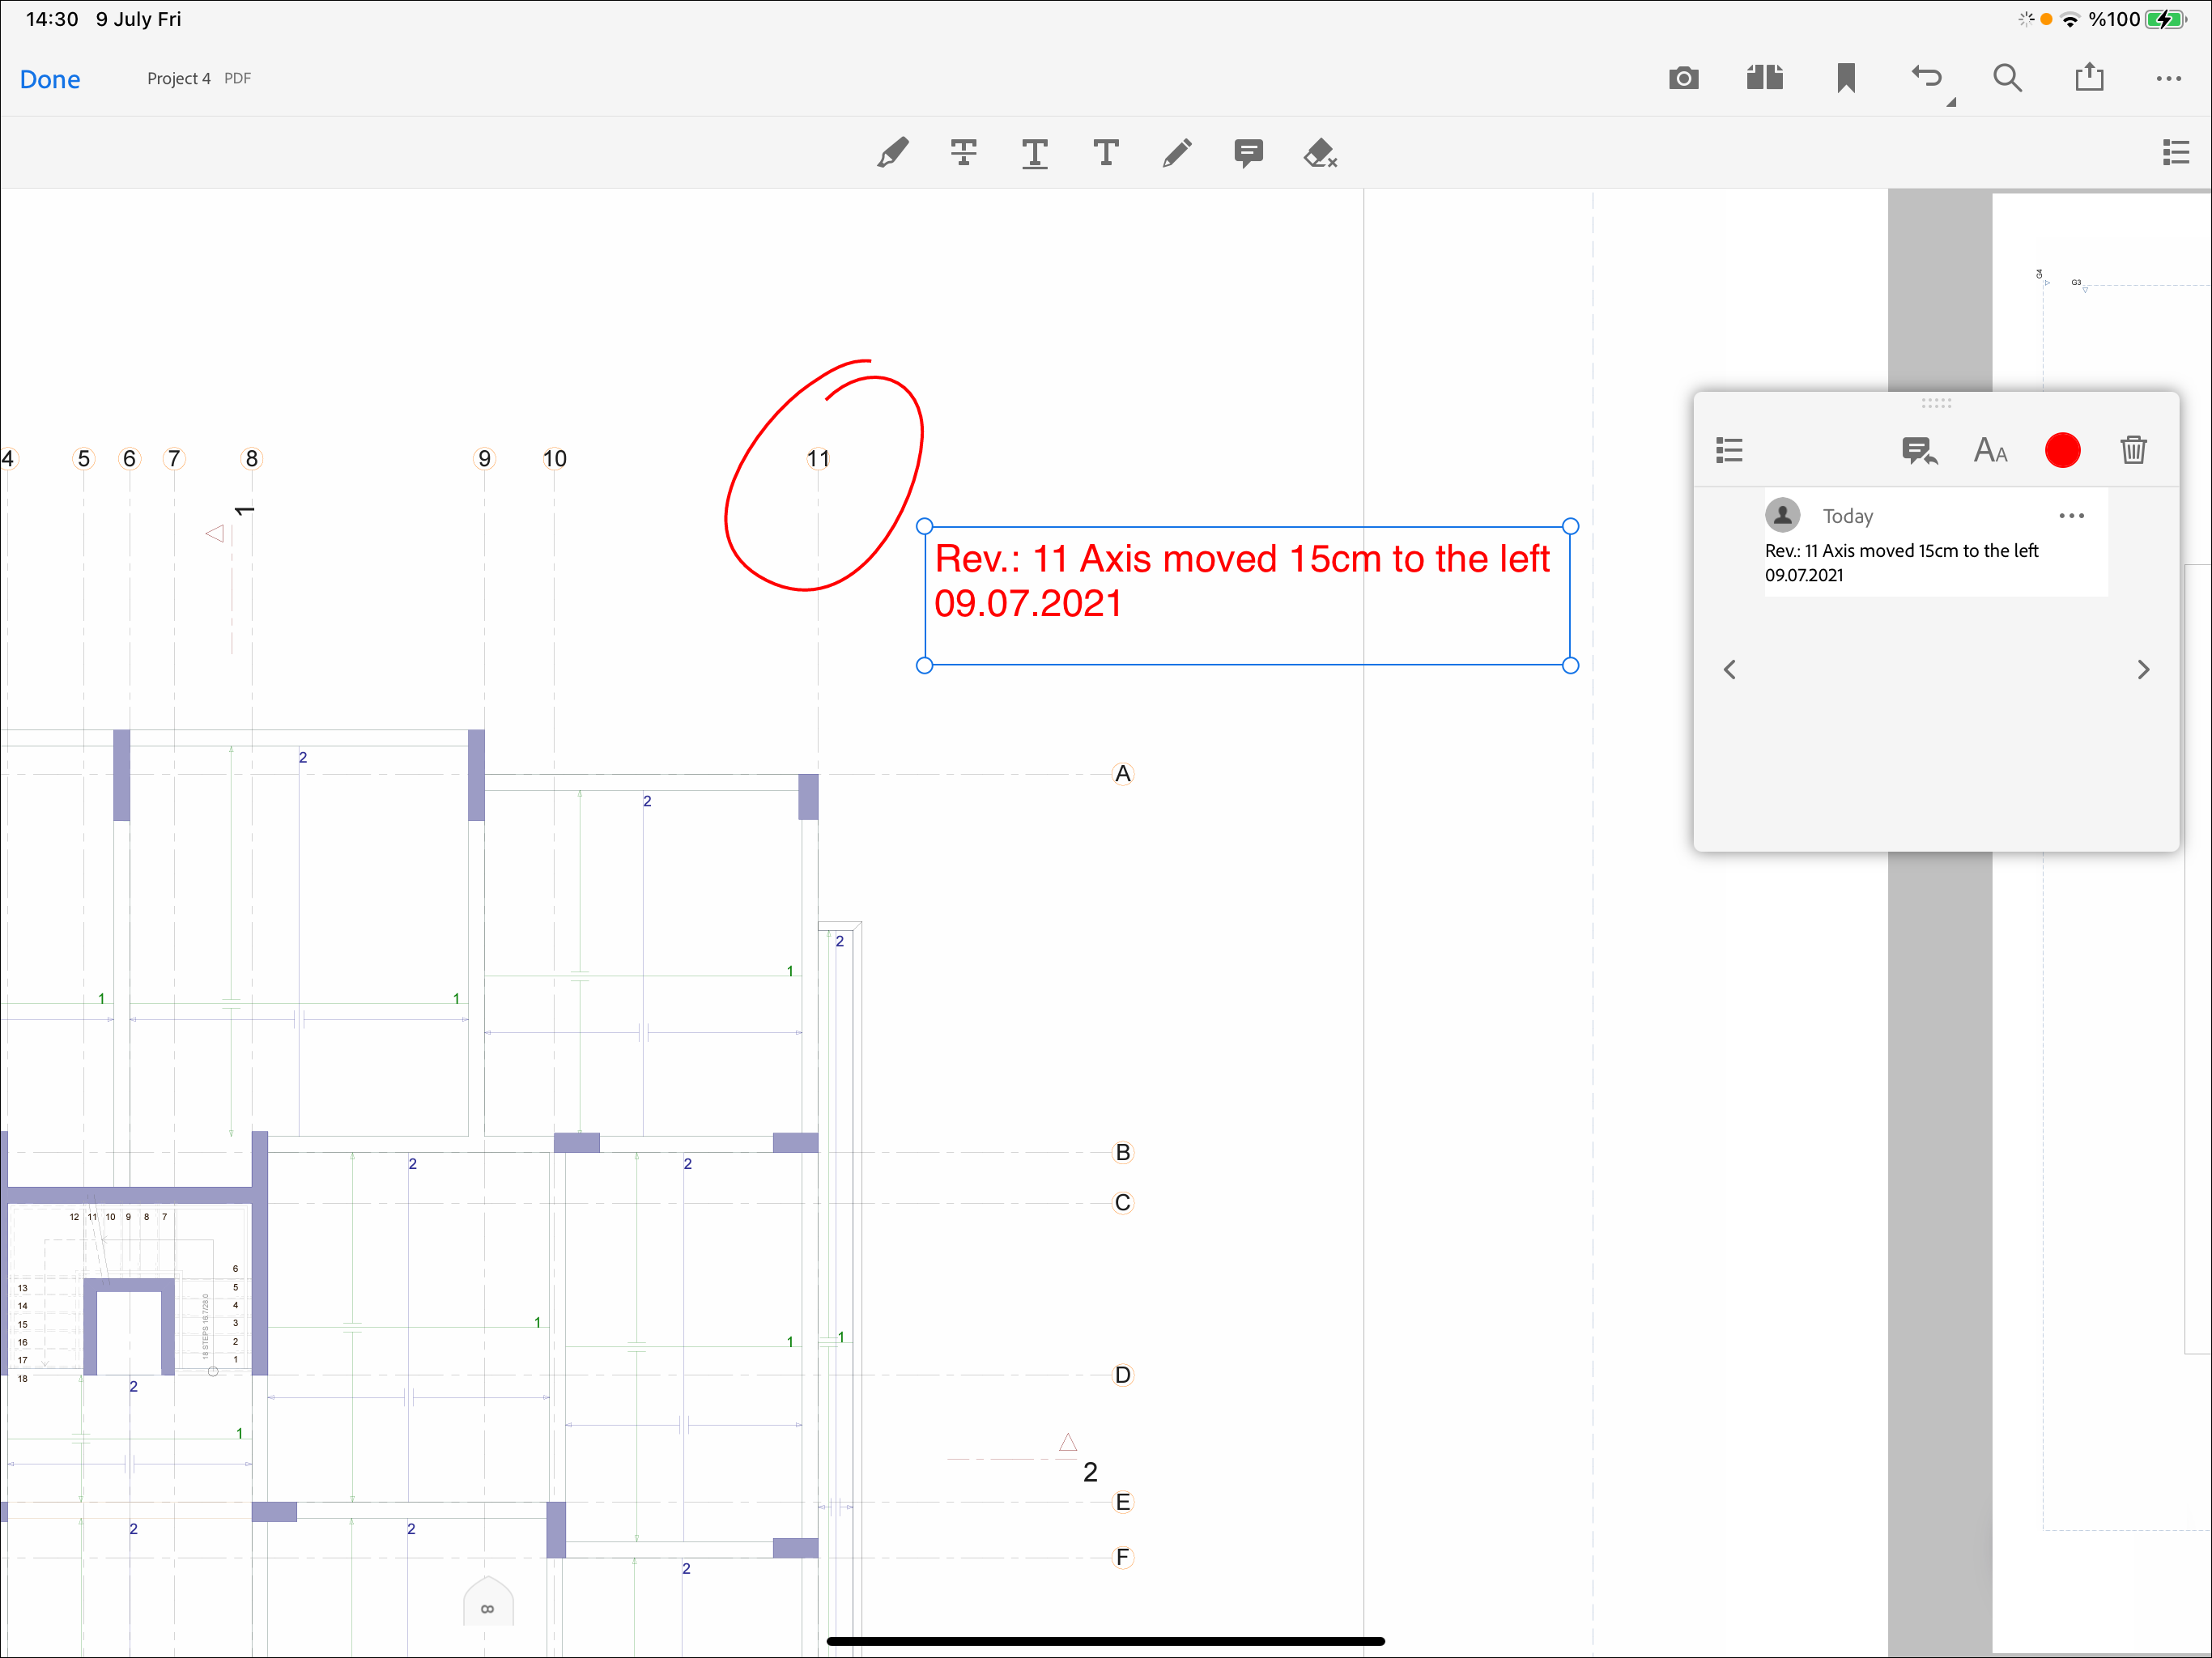Tap Done to exit annotation mode

50,79
